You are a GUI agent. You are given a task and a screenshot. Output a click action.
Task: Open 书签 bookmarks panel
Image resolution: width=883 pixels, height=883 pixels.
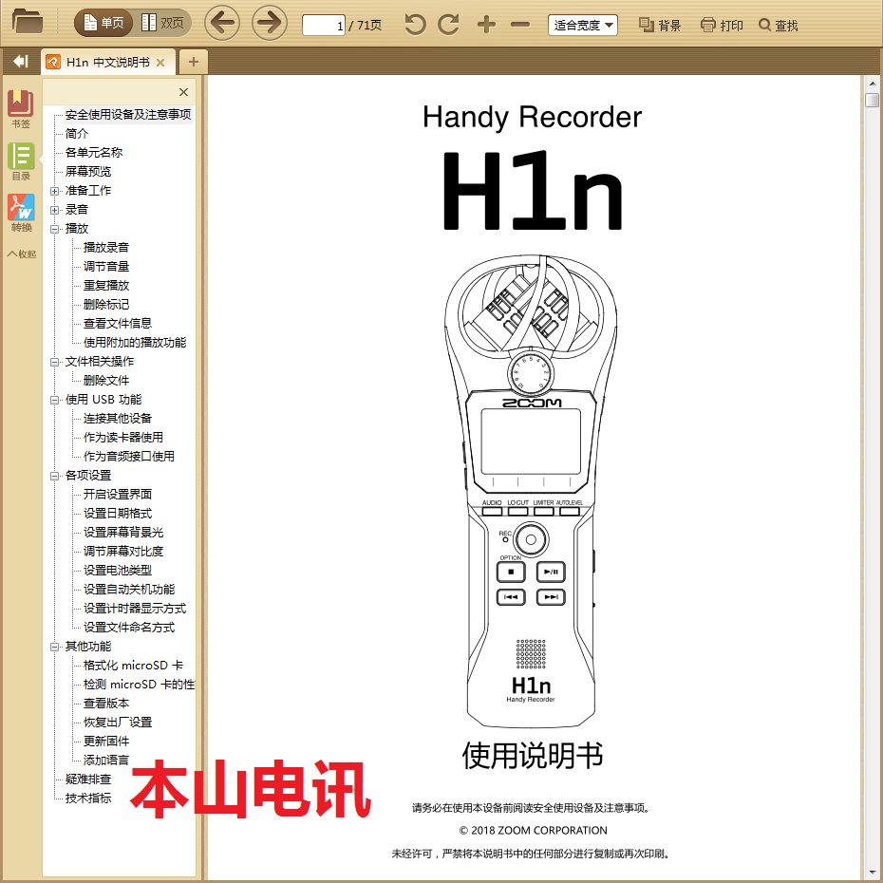tap(21, 108)
